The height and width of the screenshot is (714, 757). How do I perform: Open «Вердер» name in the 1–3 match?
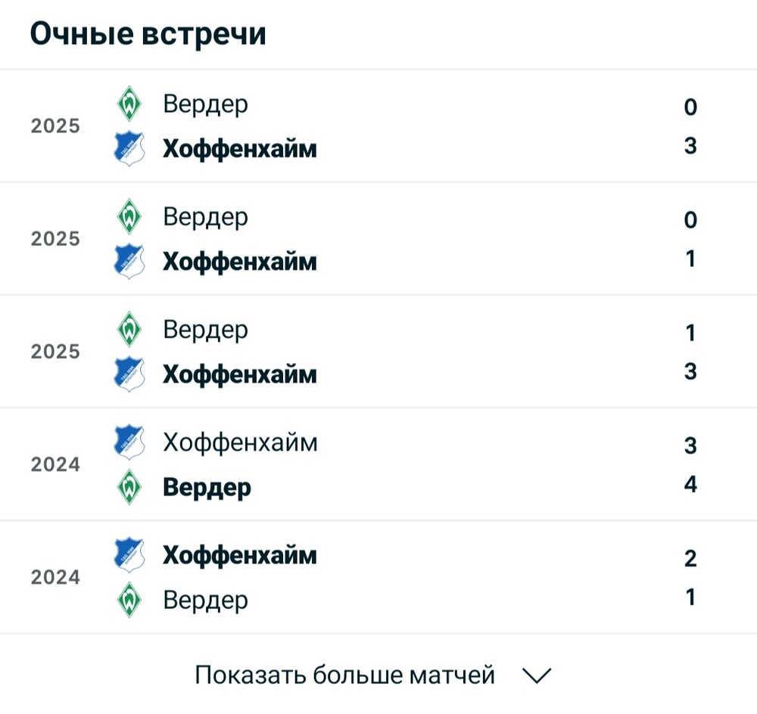[205, 331]
